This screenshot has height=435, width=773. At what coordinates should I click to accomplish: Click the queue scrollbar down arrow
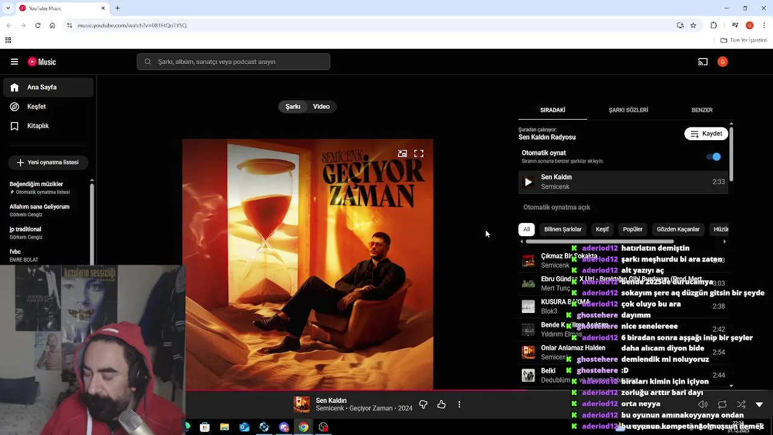[731, 385]
